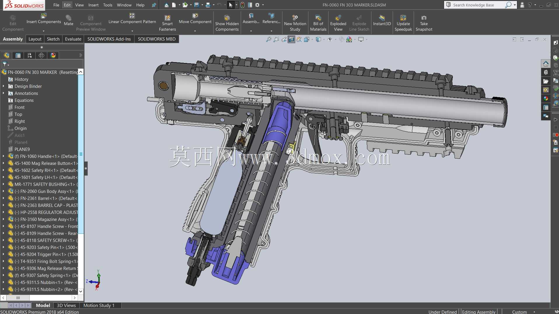The height and width of the screenshot is (314, 559).
Task: Open Options gear icon
Action: click(257, 5)
